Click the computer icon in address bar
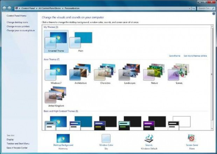Screen dimensions: 217x154 point(16,8)
